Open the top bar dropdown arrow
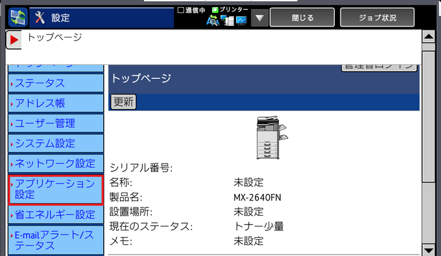 [259, 18]
